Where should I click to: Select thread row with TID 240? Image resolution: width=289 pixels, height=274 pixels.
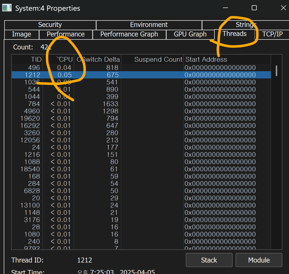[x=141, y=242]
